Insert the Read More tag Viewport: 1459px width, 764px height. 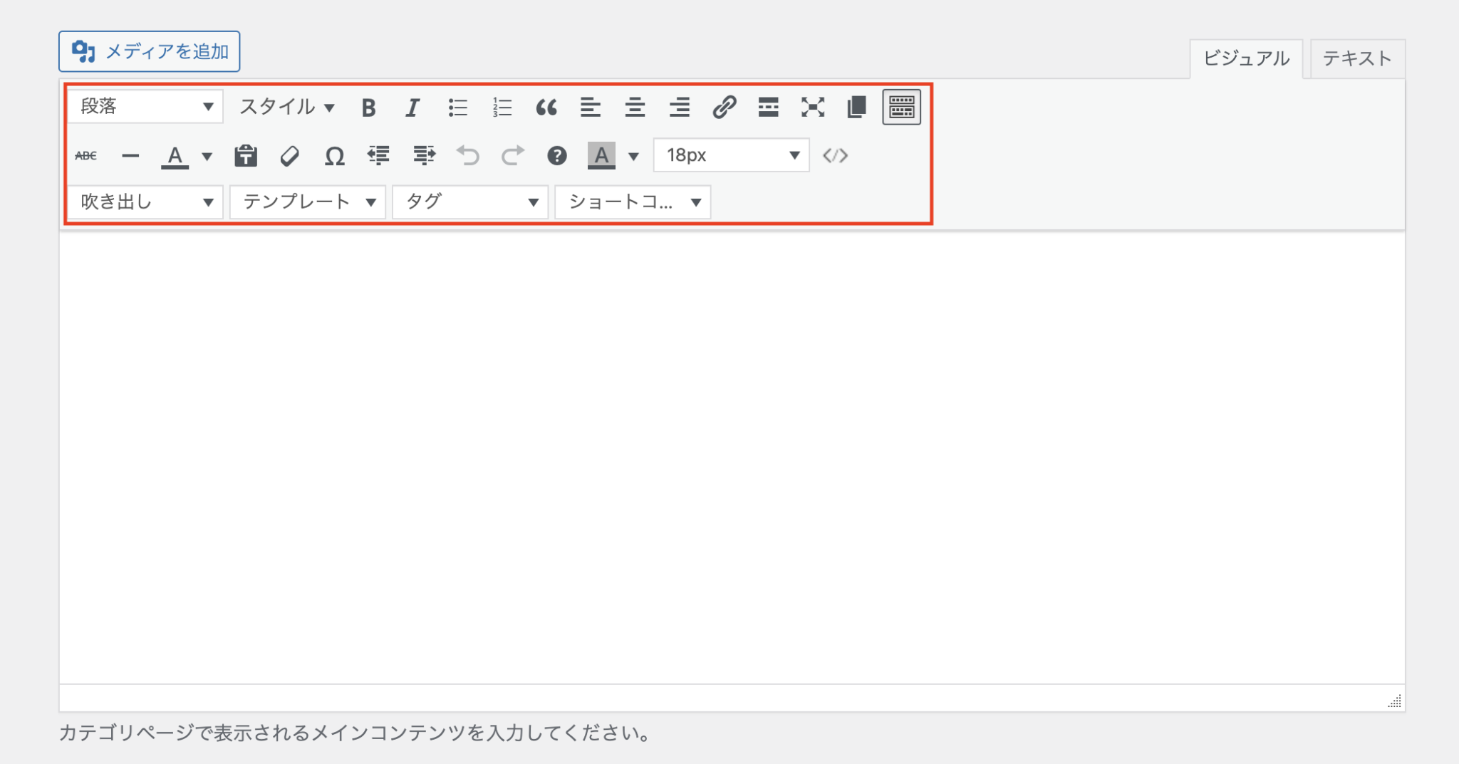point(768,108)
